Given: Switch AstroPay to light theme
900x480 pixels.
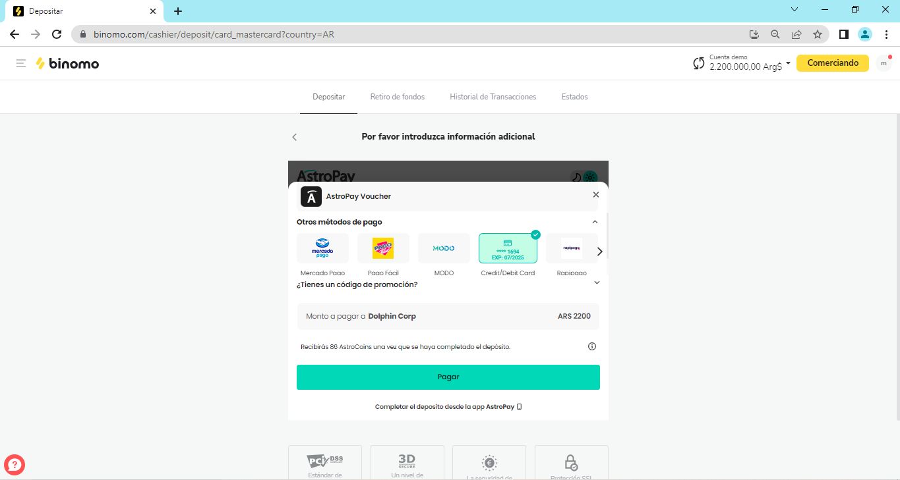Looking at the screenshot, I should pos(589,176).
